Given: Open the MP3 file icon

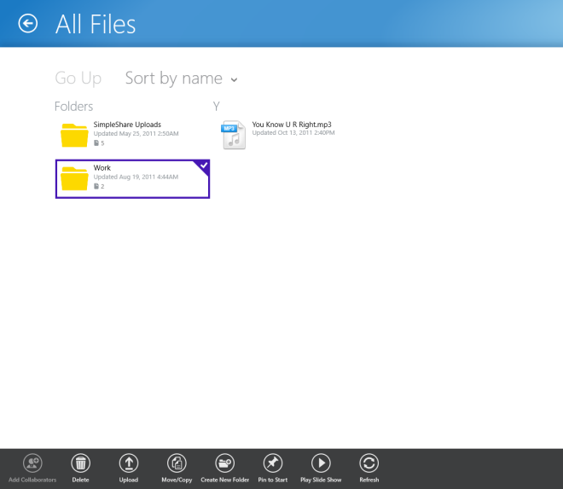Looking at the screenshot, I should pos(234,135).
